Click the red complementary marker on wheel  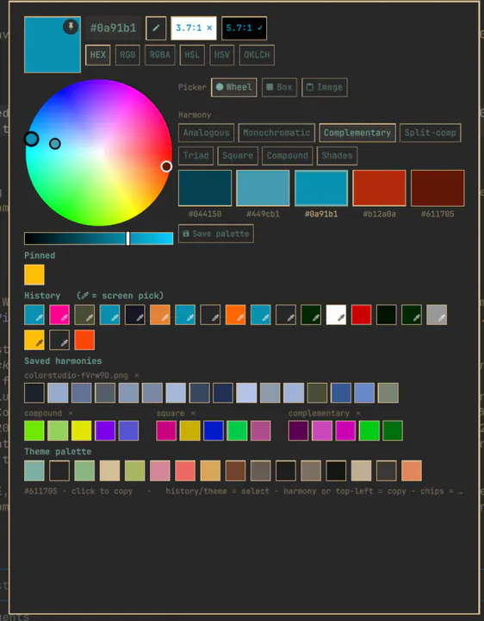coord(166,166)
